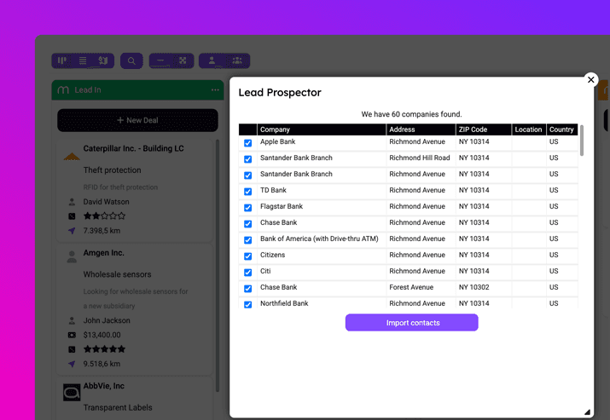The height and width of the screenshot is (420, 610).
Task: Uncheck the Flagstar Bank checkbox
Action: pyautogui.click(x=247, y=208)
